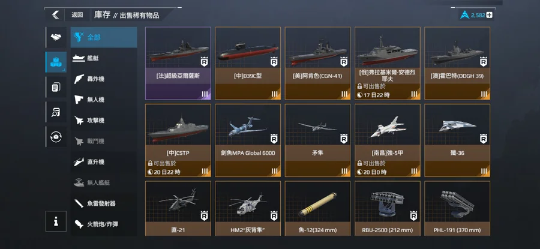Filter inventory by 無人機

(104, 100)
